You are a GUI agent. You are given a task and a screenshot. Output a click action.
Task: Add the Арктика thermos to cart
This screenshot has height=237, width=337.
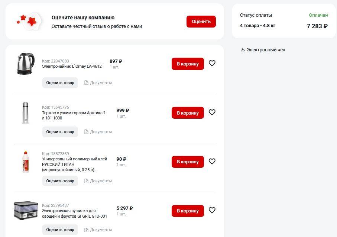point(188,113)
